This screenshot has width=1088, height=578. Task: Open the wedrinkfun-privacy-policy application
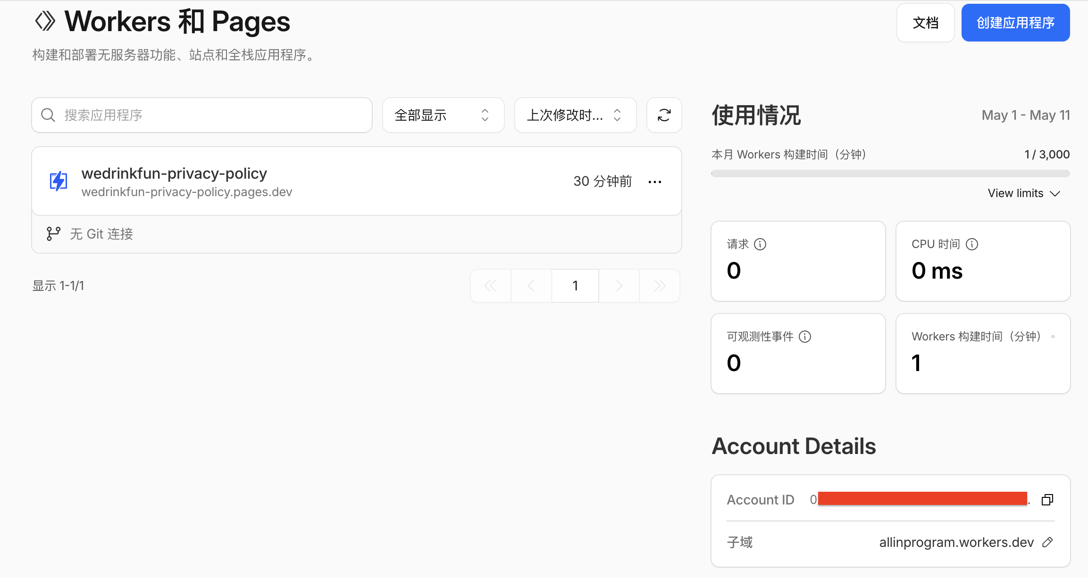(174, 173)
